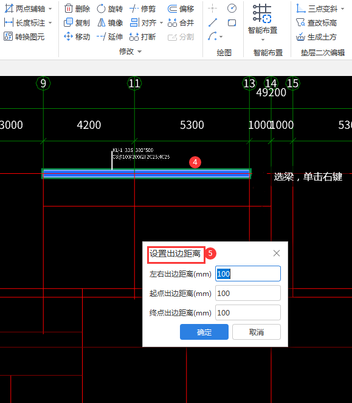Select the circle drawing tool
Viewport: 352px width, 403px height.
(x=232, y=9)
